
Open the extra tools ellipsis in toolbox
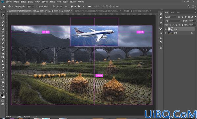[x=3, y=89]
